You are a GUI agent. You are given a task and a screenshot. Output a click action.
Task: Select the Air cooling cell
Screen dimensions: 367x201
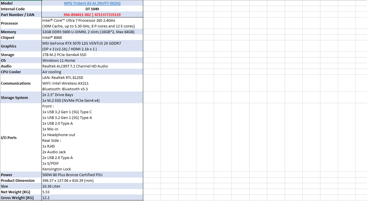point(52,72)
